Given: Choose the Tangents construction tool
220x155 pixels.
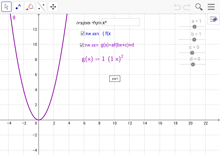Looking at the screenshot, I should pyautogui.click(x=30, y=7).
